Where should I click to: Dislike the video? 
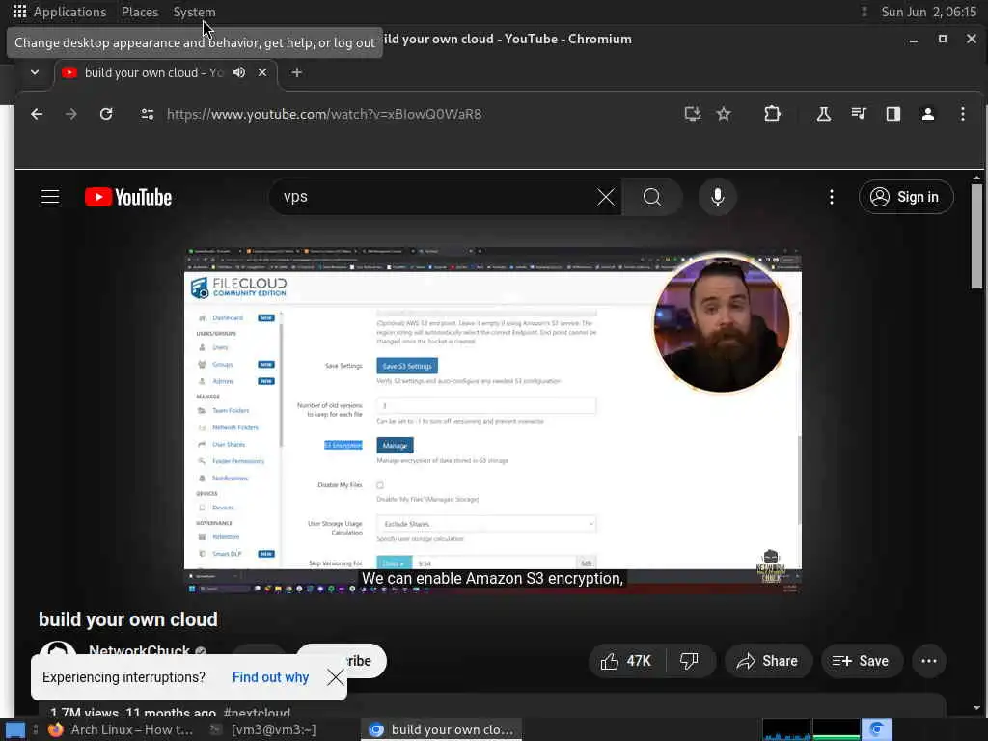(x=689, y=661)
